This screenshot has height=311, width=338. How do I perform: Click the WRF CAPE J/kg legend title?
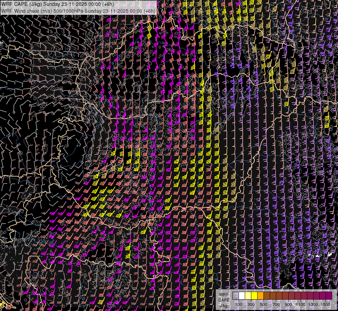click(224, 300)
